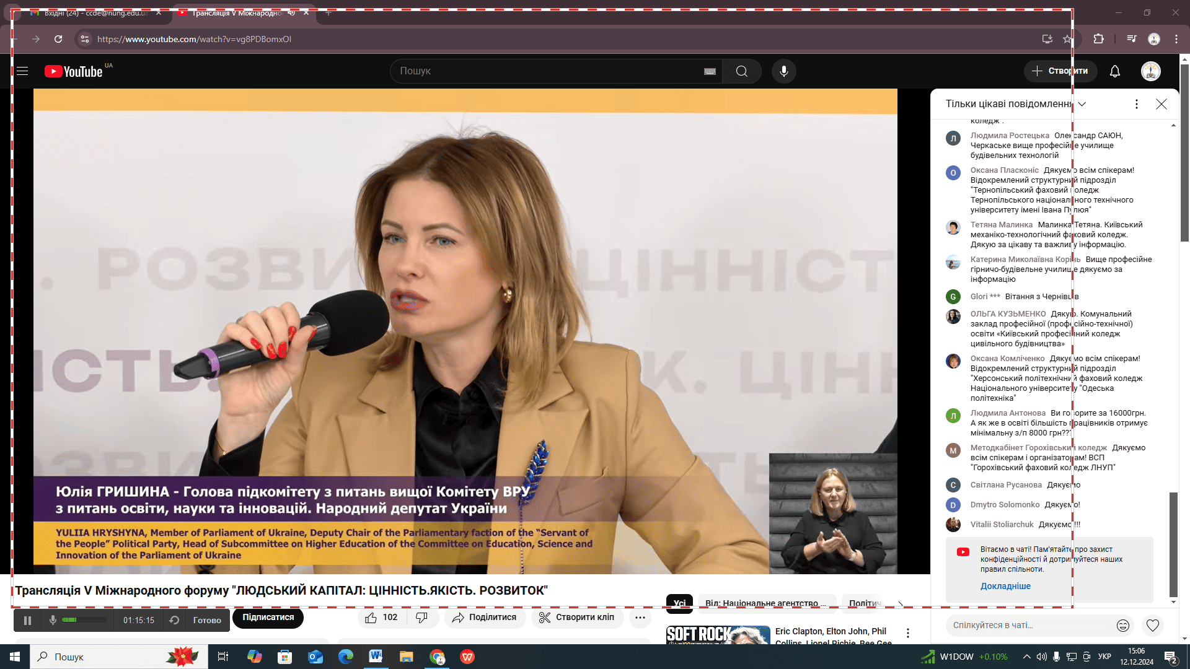Open the on-screen keyboard in search box

click(710, 72)
